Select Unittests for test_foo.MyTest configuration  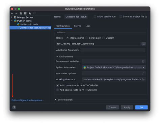tap(30, 28)
